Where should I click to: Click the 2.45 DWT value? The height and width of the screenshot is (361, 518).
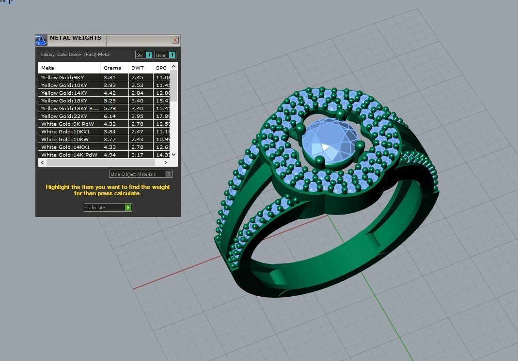click(137, 77)
